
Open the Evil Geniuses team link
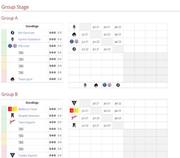pyautogui.click(x=26, y=33)
